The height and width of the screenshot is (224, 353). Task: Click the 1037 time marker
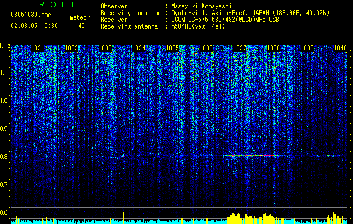240,48
